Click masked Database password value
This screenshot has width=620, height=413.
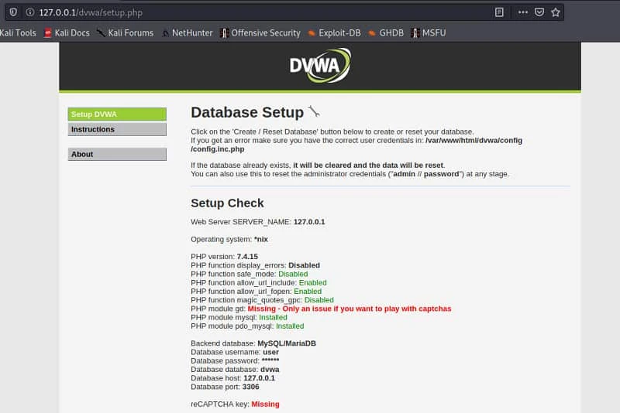(x=270, y=360)
